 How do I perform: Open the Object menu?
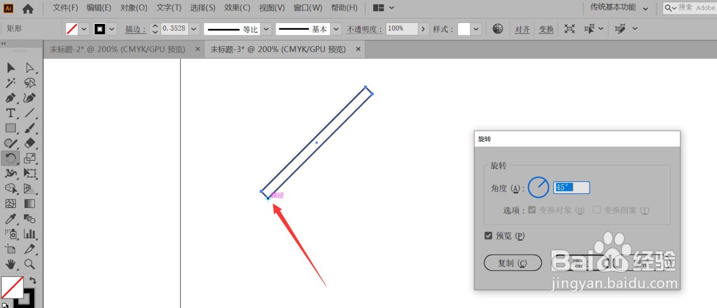pyautogui.click(x=134, y=8)
